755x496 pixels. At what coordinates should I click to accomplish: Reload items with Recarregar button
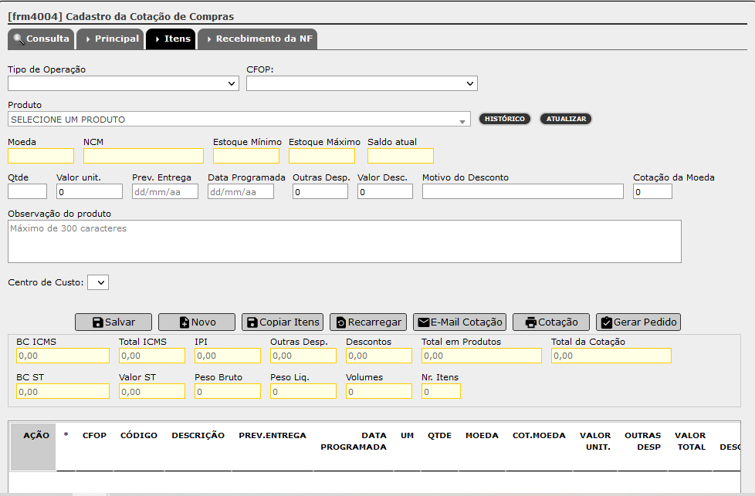coord(368,322)
